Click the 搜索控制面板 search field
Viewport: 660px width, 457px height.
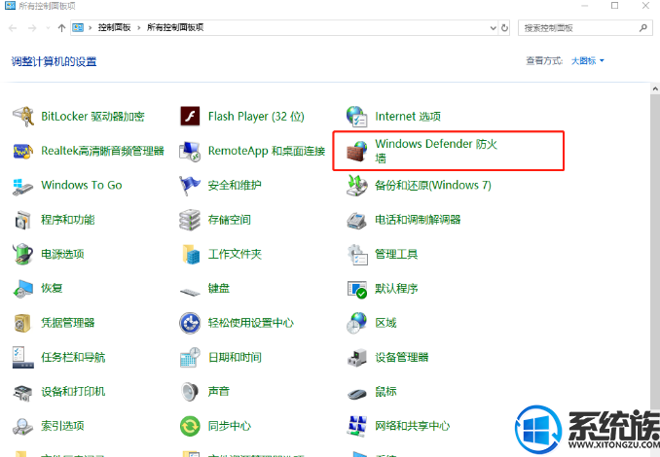(x=585, y=28)
